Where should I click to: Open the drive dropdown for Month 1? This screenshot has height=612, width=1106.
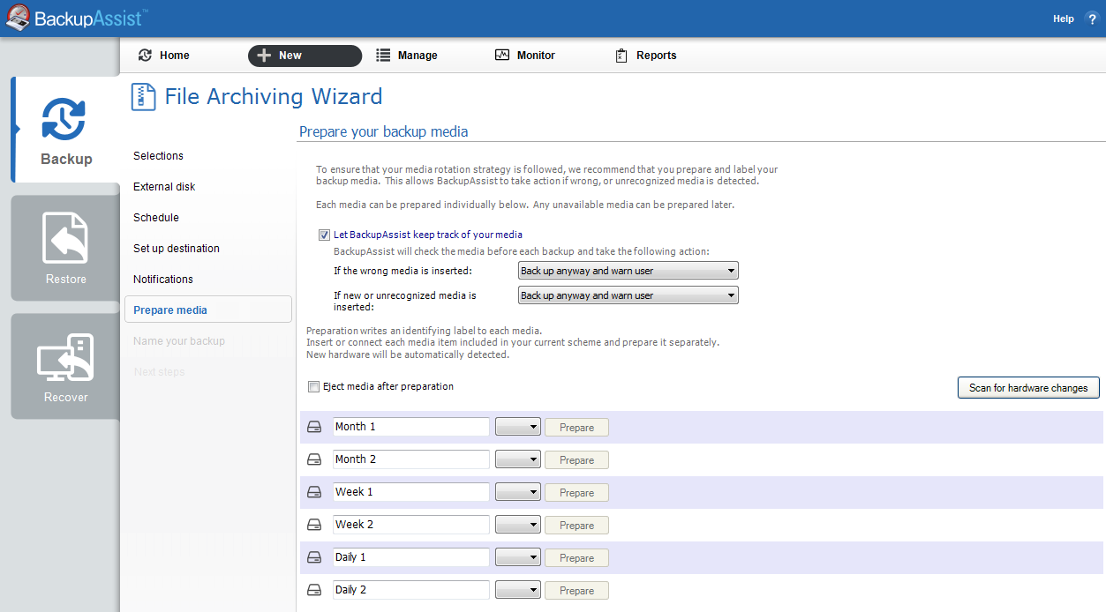[x=518, y=428]
